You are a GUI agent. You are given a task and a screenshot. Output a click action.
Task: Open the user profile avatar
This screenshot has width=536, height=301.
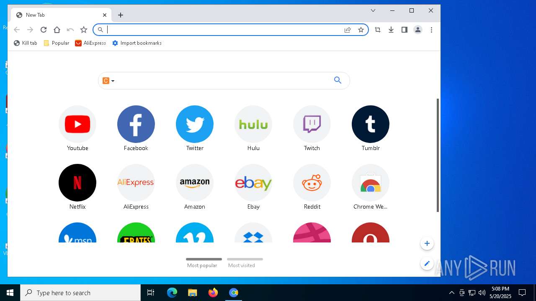[418, 30]
